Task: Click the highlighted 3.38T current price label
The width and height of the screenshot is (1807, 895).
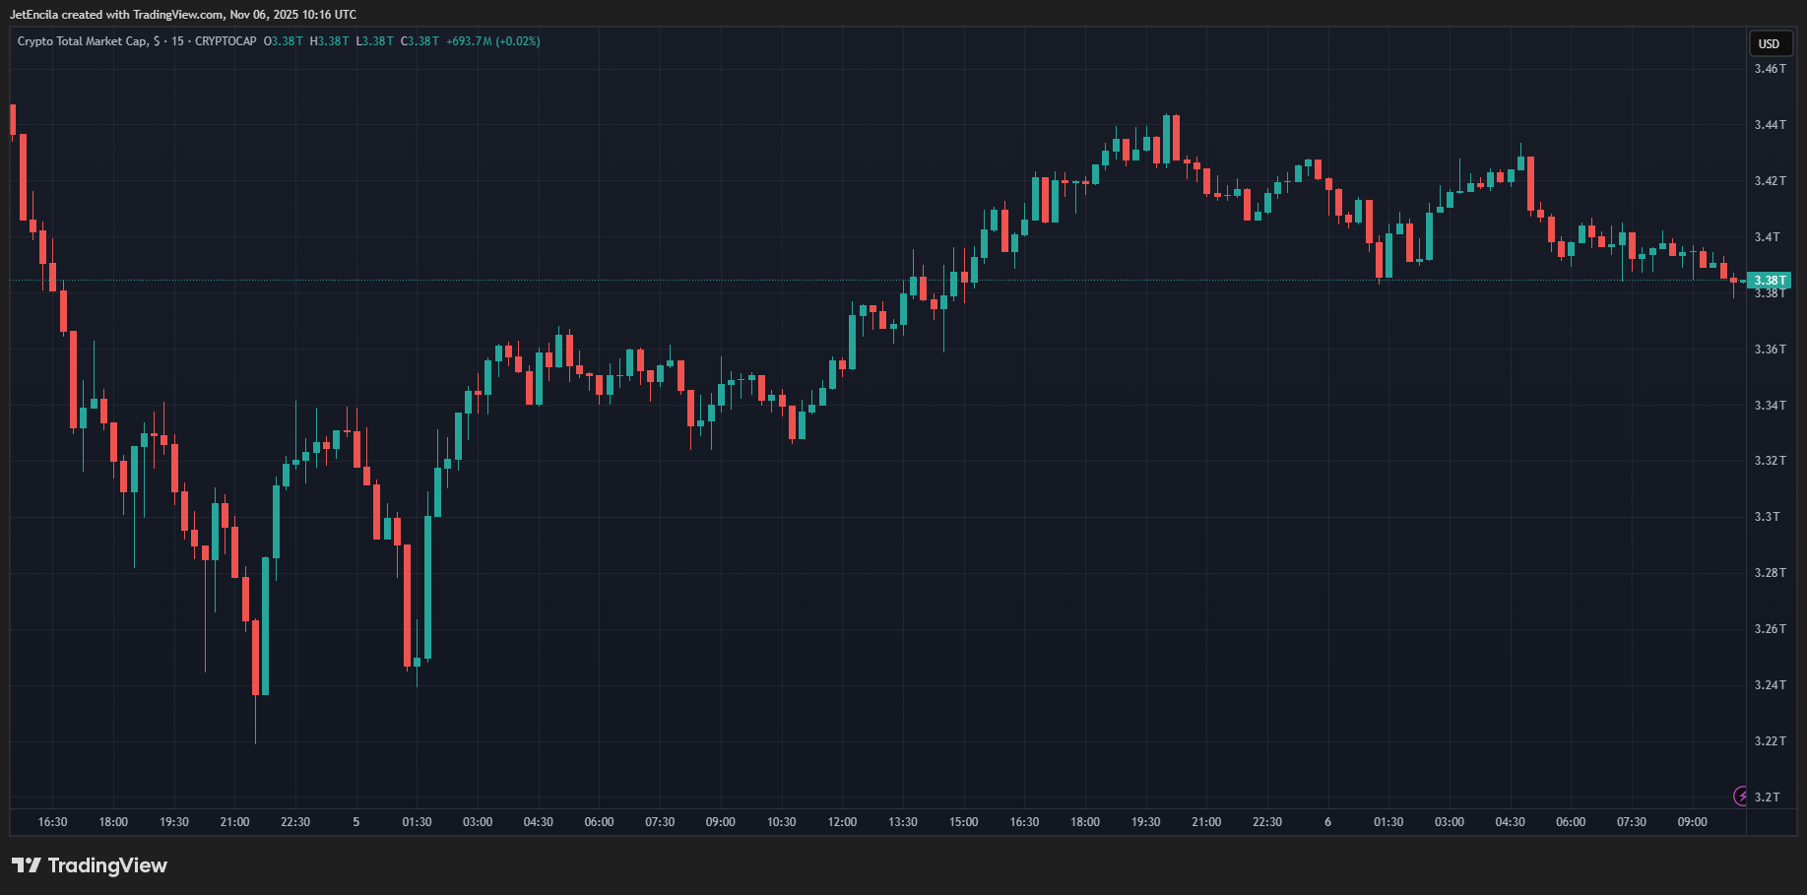Action: 1769,281
